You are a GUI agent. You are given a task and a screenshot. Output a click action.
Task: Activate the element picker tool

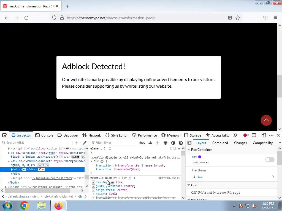[x=4, y=135]
